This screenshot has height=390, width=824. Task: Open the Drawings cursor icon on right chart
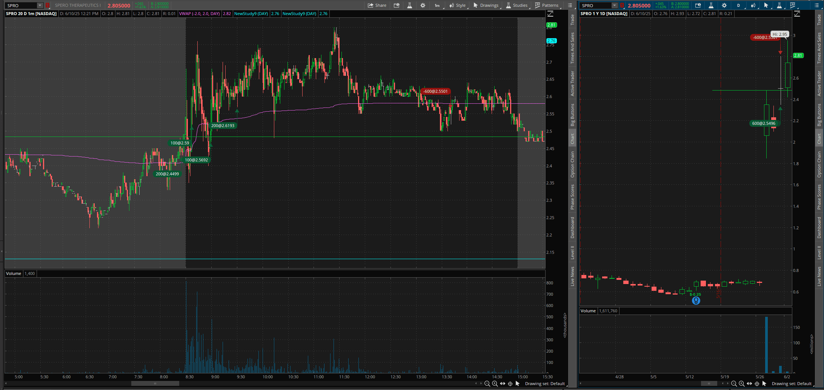point(766,5)
